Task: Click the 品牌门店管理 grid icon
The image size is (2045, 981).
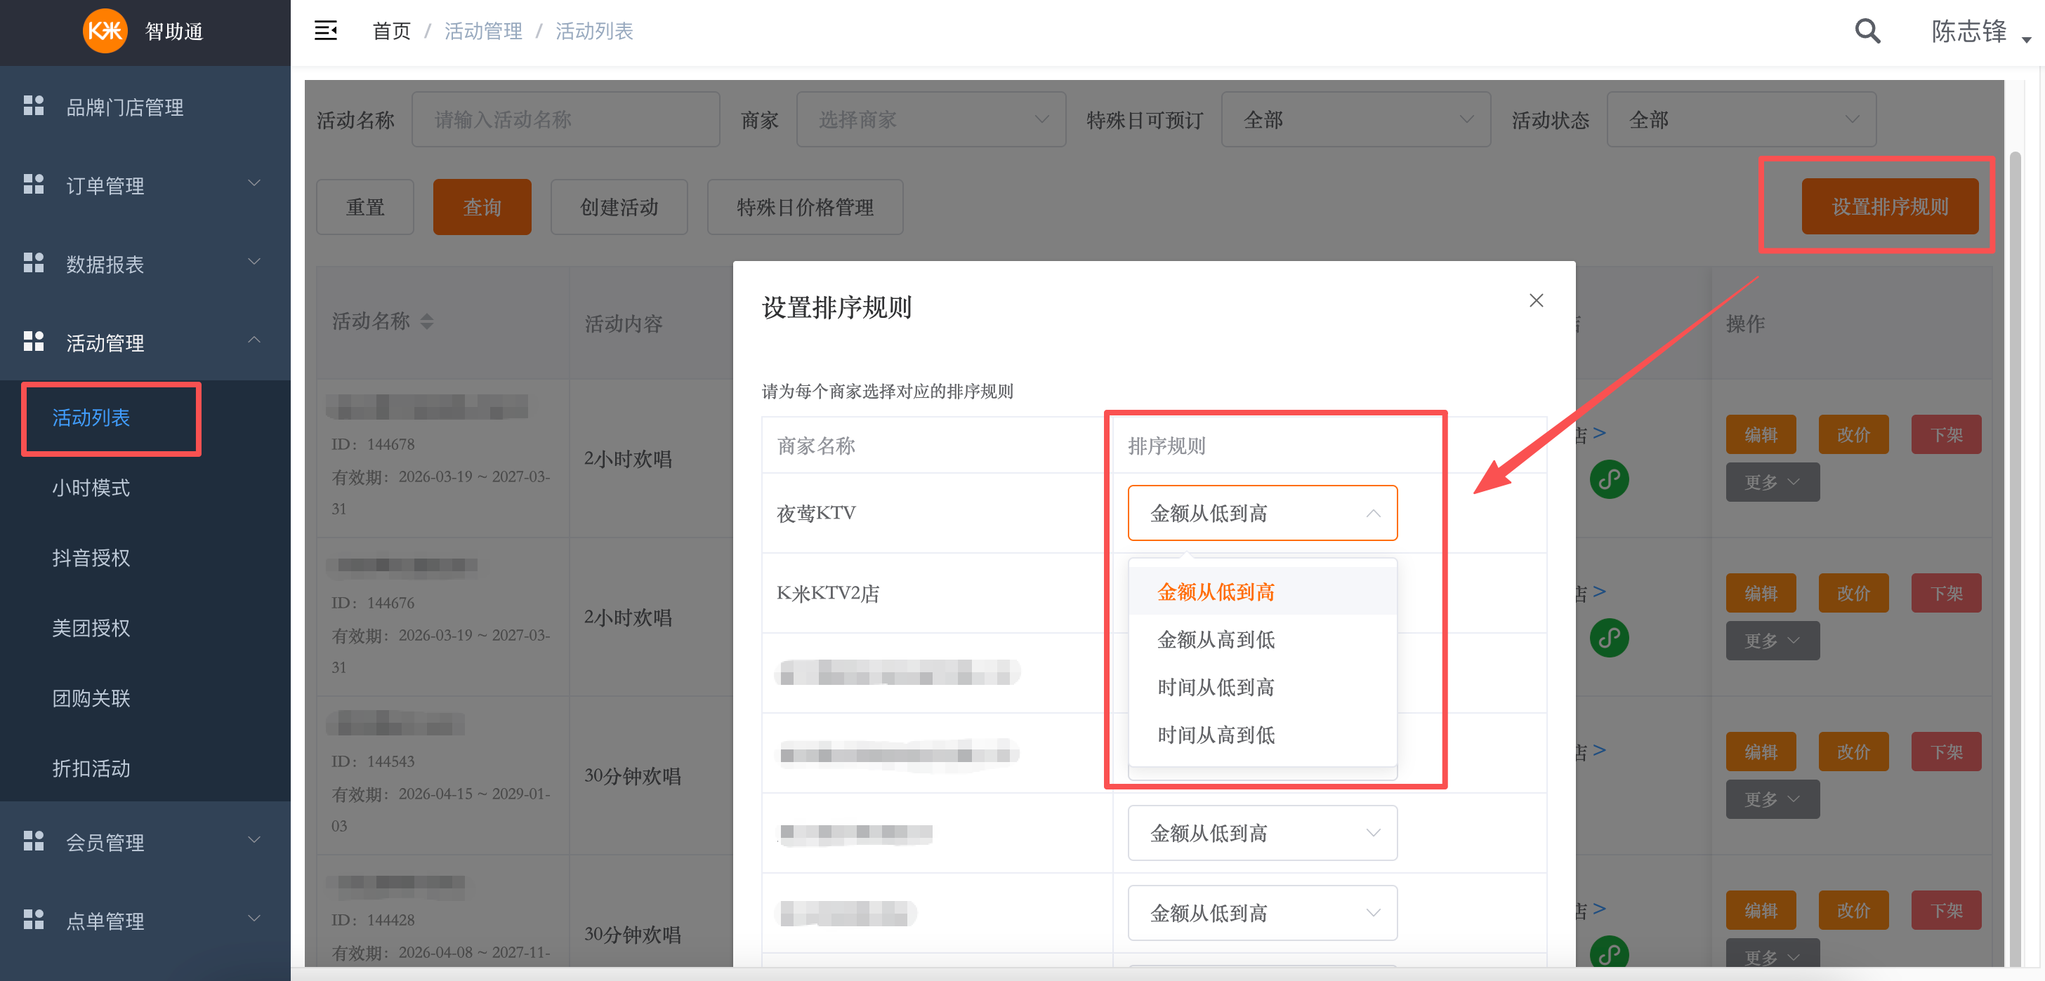Action: point(33,105)
